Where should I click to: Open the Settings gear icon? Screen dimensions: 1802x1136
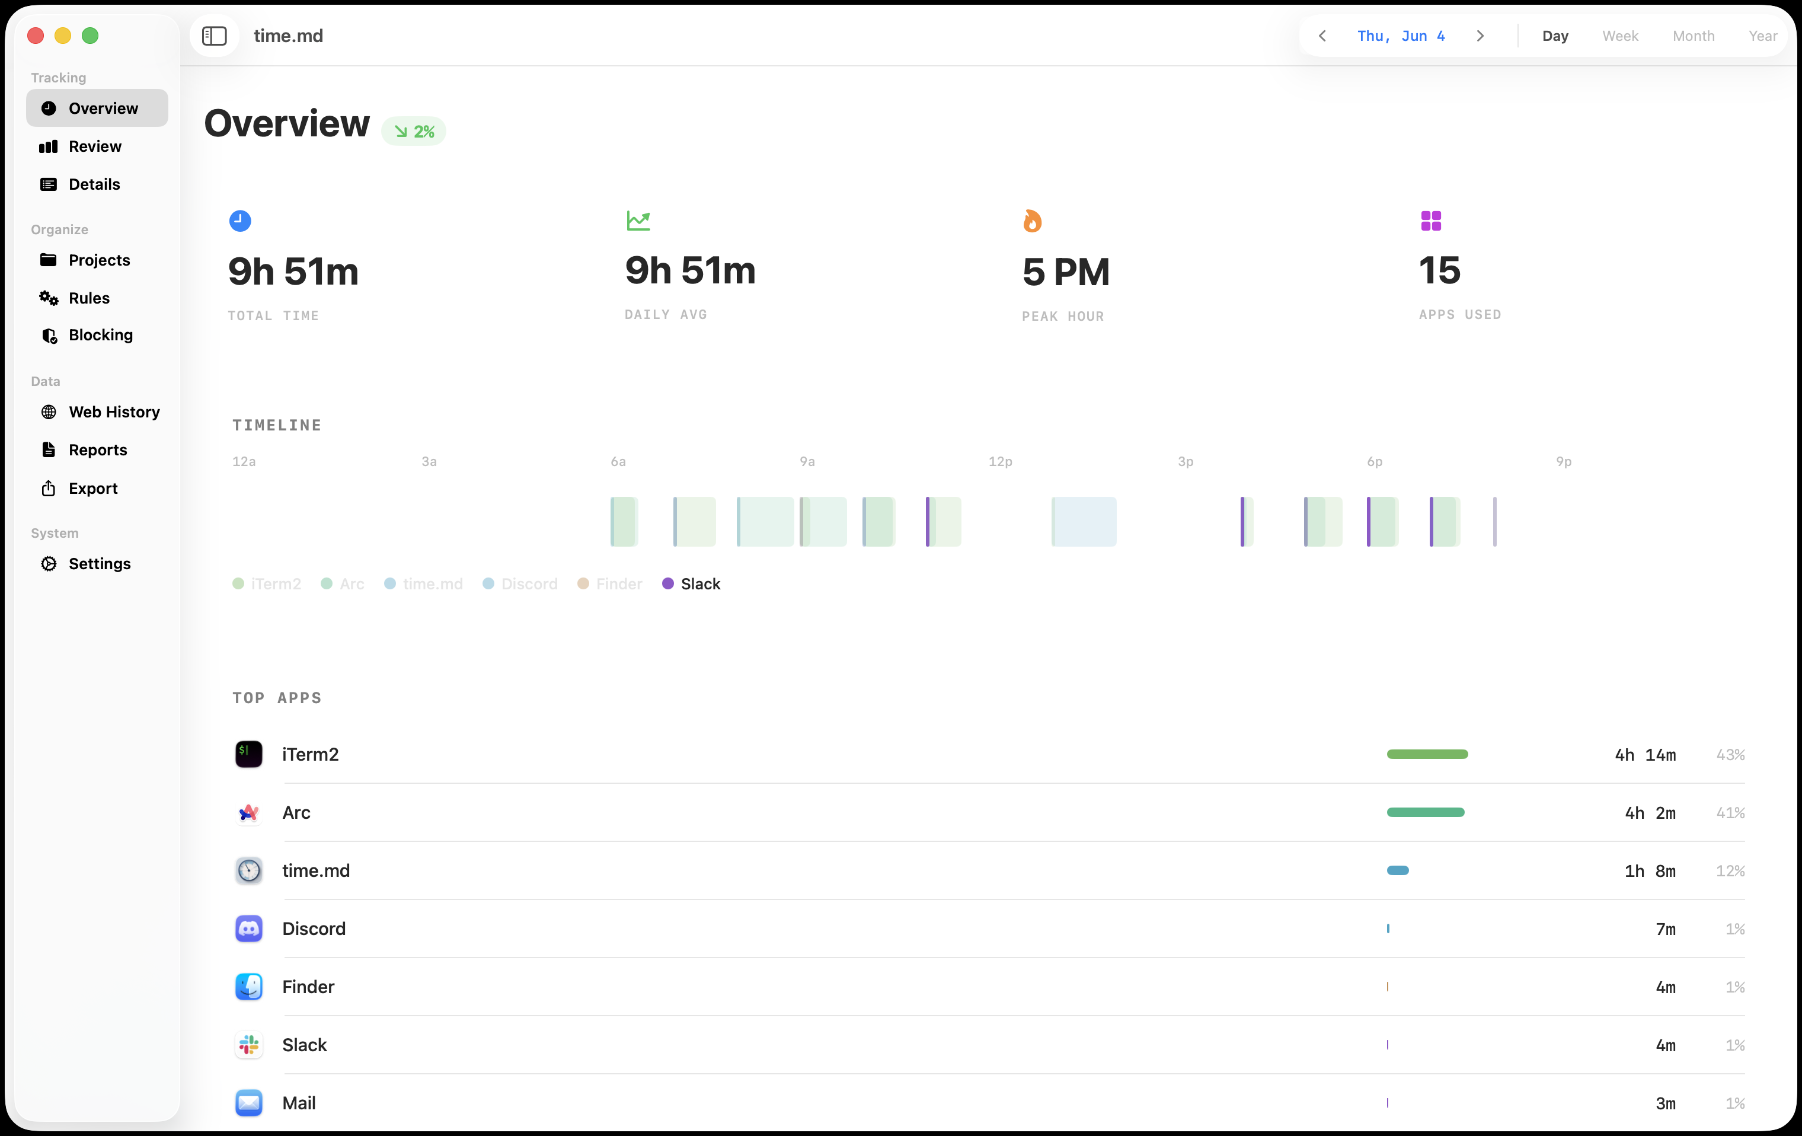(49, 564)
